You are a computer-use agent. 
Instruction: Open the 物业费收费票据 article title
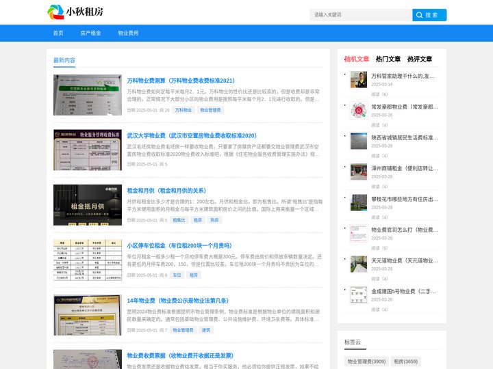click(180, 355)
